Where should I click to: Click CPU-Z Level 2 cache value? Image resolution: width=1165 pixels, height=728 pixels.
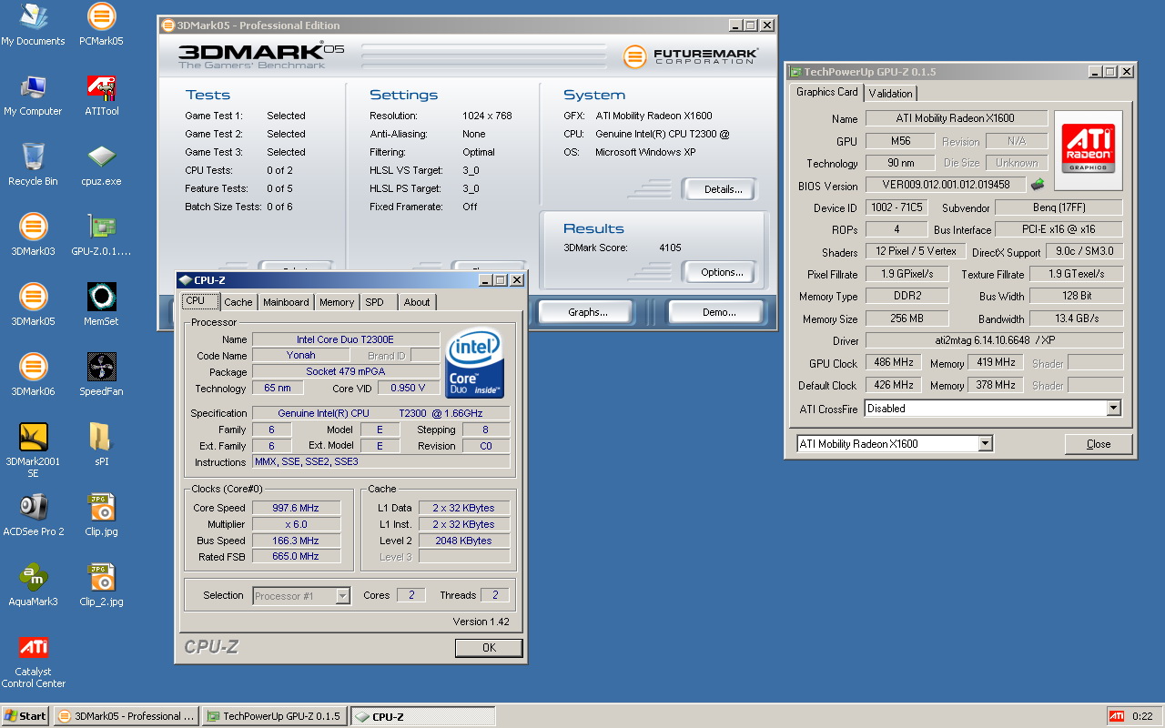(x=464, y=541)
